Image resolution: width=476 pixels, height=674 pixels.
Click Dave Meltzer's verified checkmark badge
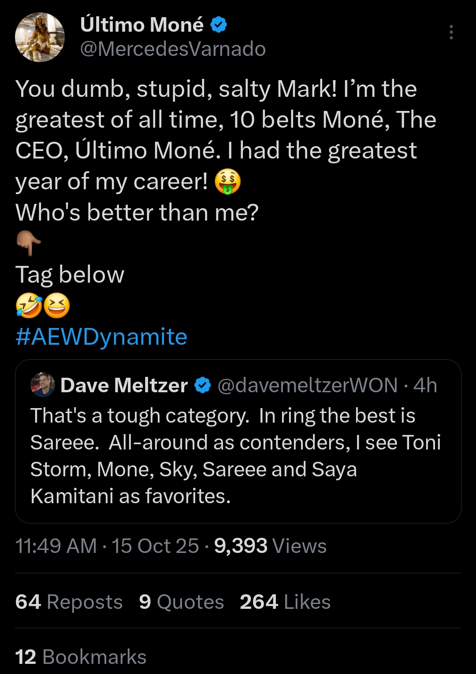(x=203, y=385)
